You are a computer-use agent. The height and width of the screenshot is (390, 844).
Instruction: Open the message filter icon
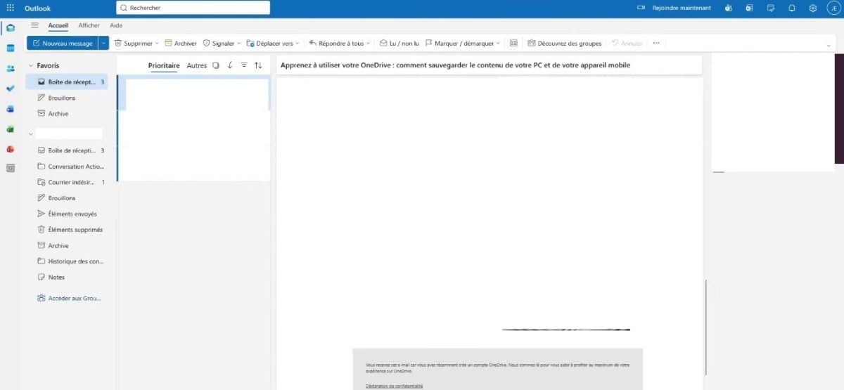point(244,65)
